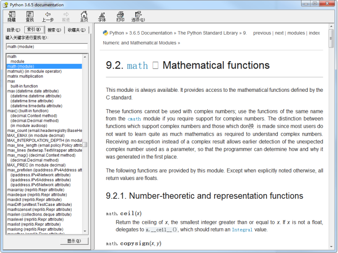The image size is (338, 253).
Task: Follow the cmath module link
Action: tap(134, 119)
